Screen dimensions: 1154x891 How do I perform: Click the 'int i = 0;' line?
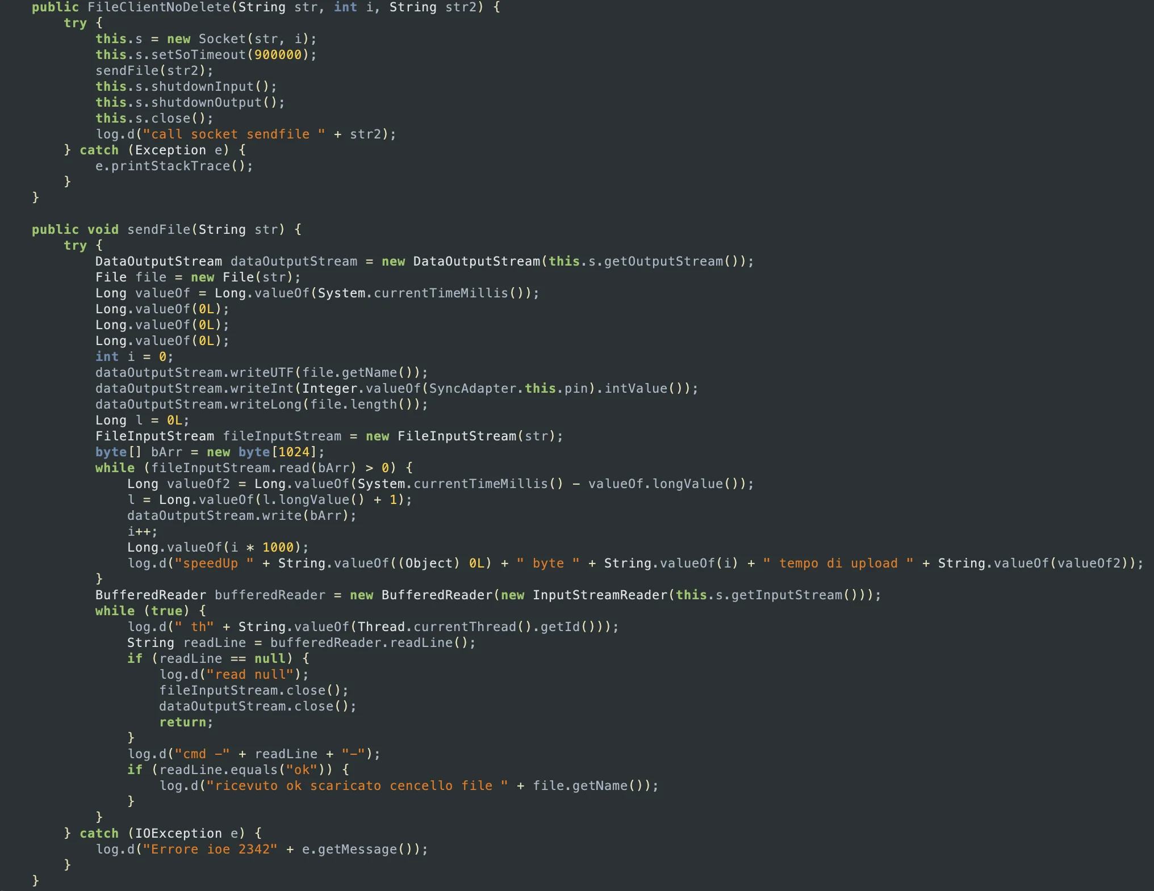(x=135, y=357)
